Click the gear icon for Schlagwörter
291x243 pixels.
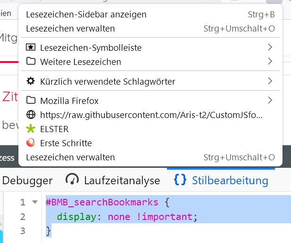pyautogui.click(x=31, y=81)
